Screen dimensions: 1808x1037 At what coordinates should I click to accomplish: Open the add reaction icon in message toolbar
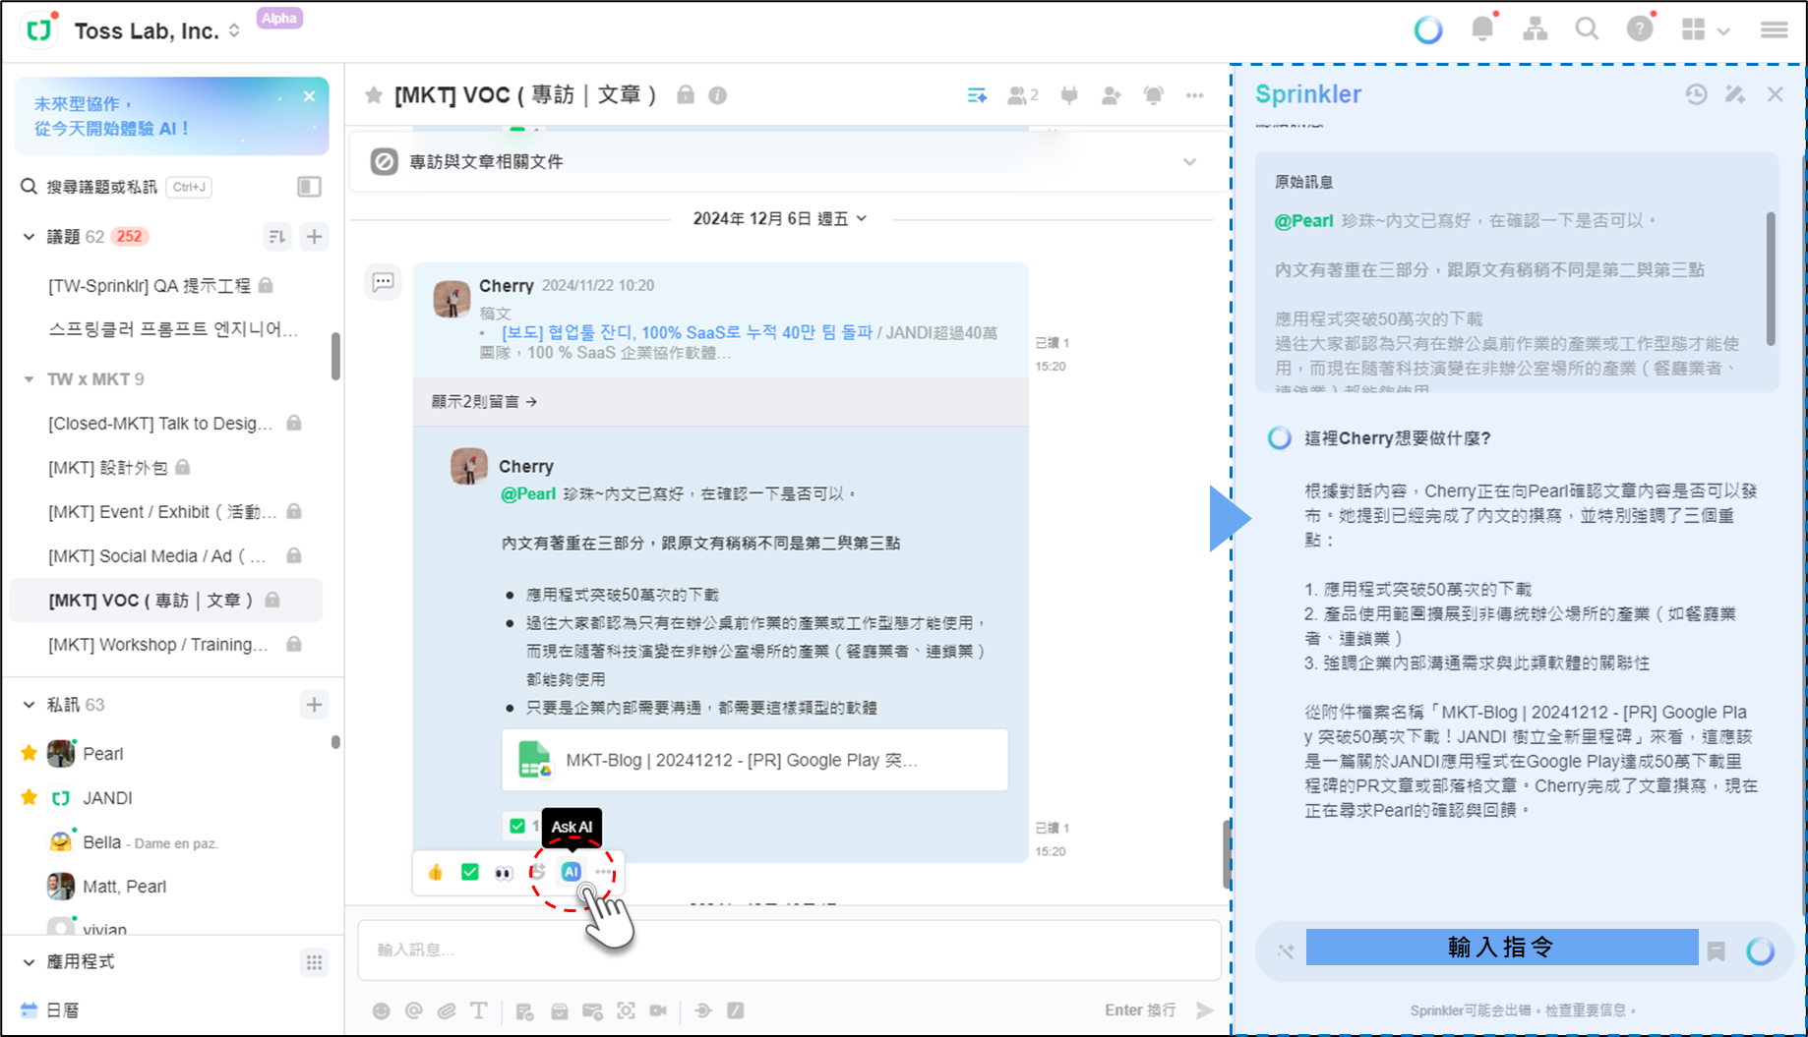pos(538,872)
